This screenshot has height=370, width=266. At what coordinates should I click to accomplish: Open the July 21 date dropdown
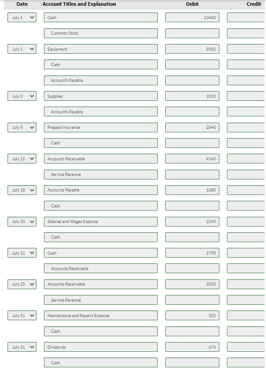click(22, 253)
